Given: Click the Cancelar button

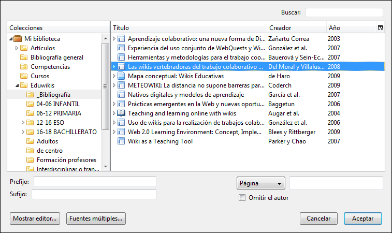Looking at the screenshot, I should click(x=319, y=219).
